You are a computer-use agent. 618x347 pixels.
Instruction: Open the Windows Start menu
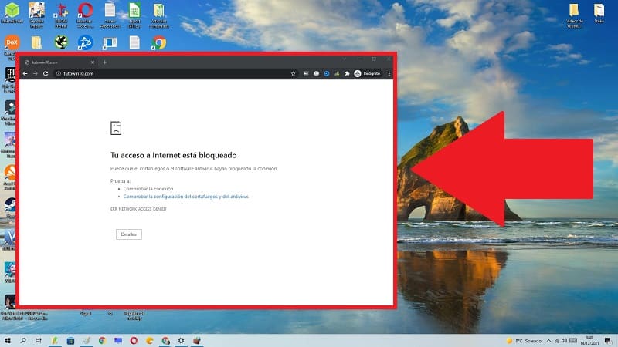[x=8, y=341]
